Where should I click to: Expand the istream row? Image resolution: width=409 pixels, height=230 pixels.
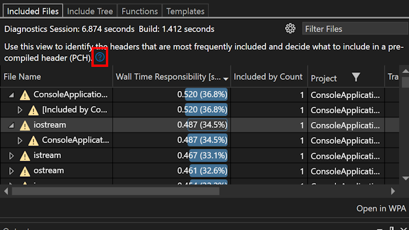(11, 156)
